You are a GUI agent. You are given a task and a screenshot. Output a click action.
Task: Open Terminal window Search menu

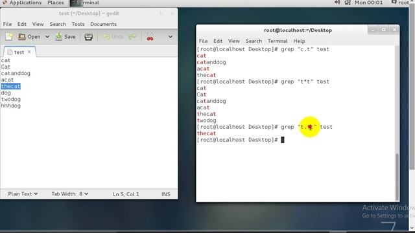(254, 41)
